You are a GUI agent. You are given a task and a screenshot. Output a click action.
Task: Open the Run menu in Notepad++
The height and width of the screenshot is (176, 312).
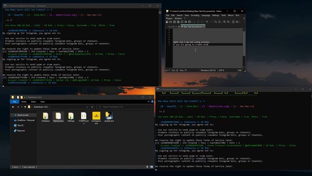pyautogui.click(x=237, y=15)
